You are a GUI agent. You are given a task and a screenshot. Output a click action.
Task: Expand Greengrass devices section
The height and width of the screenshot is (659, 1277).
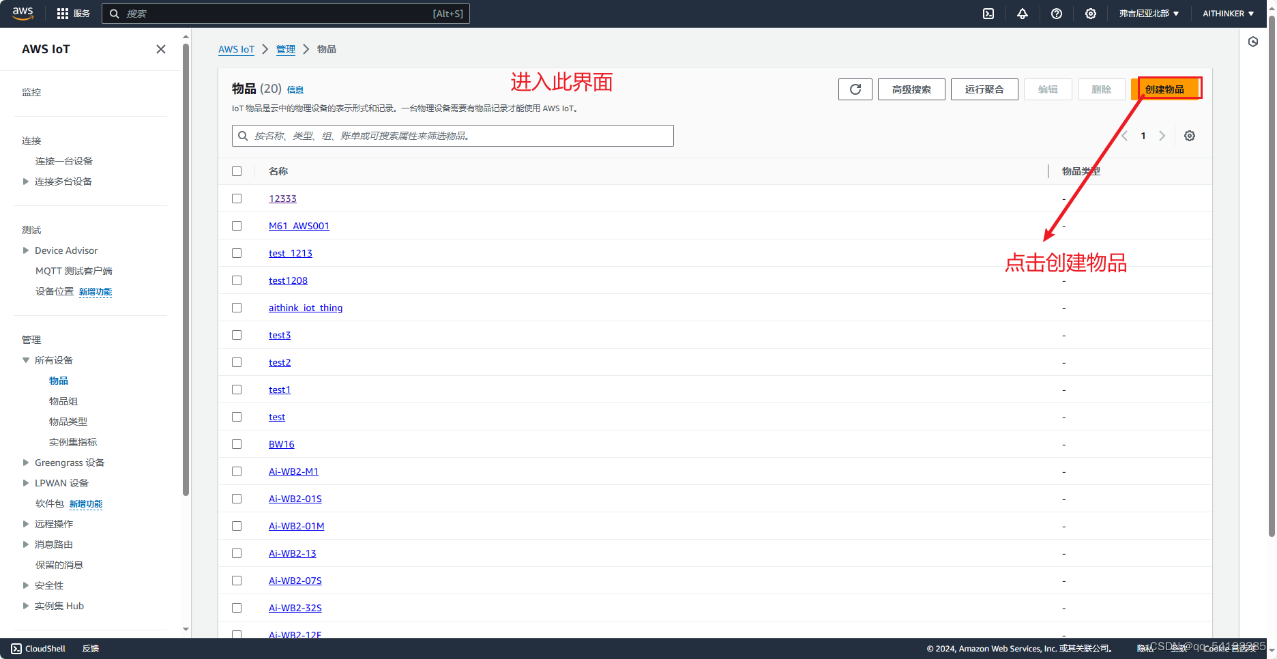[x=26, y=463]
